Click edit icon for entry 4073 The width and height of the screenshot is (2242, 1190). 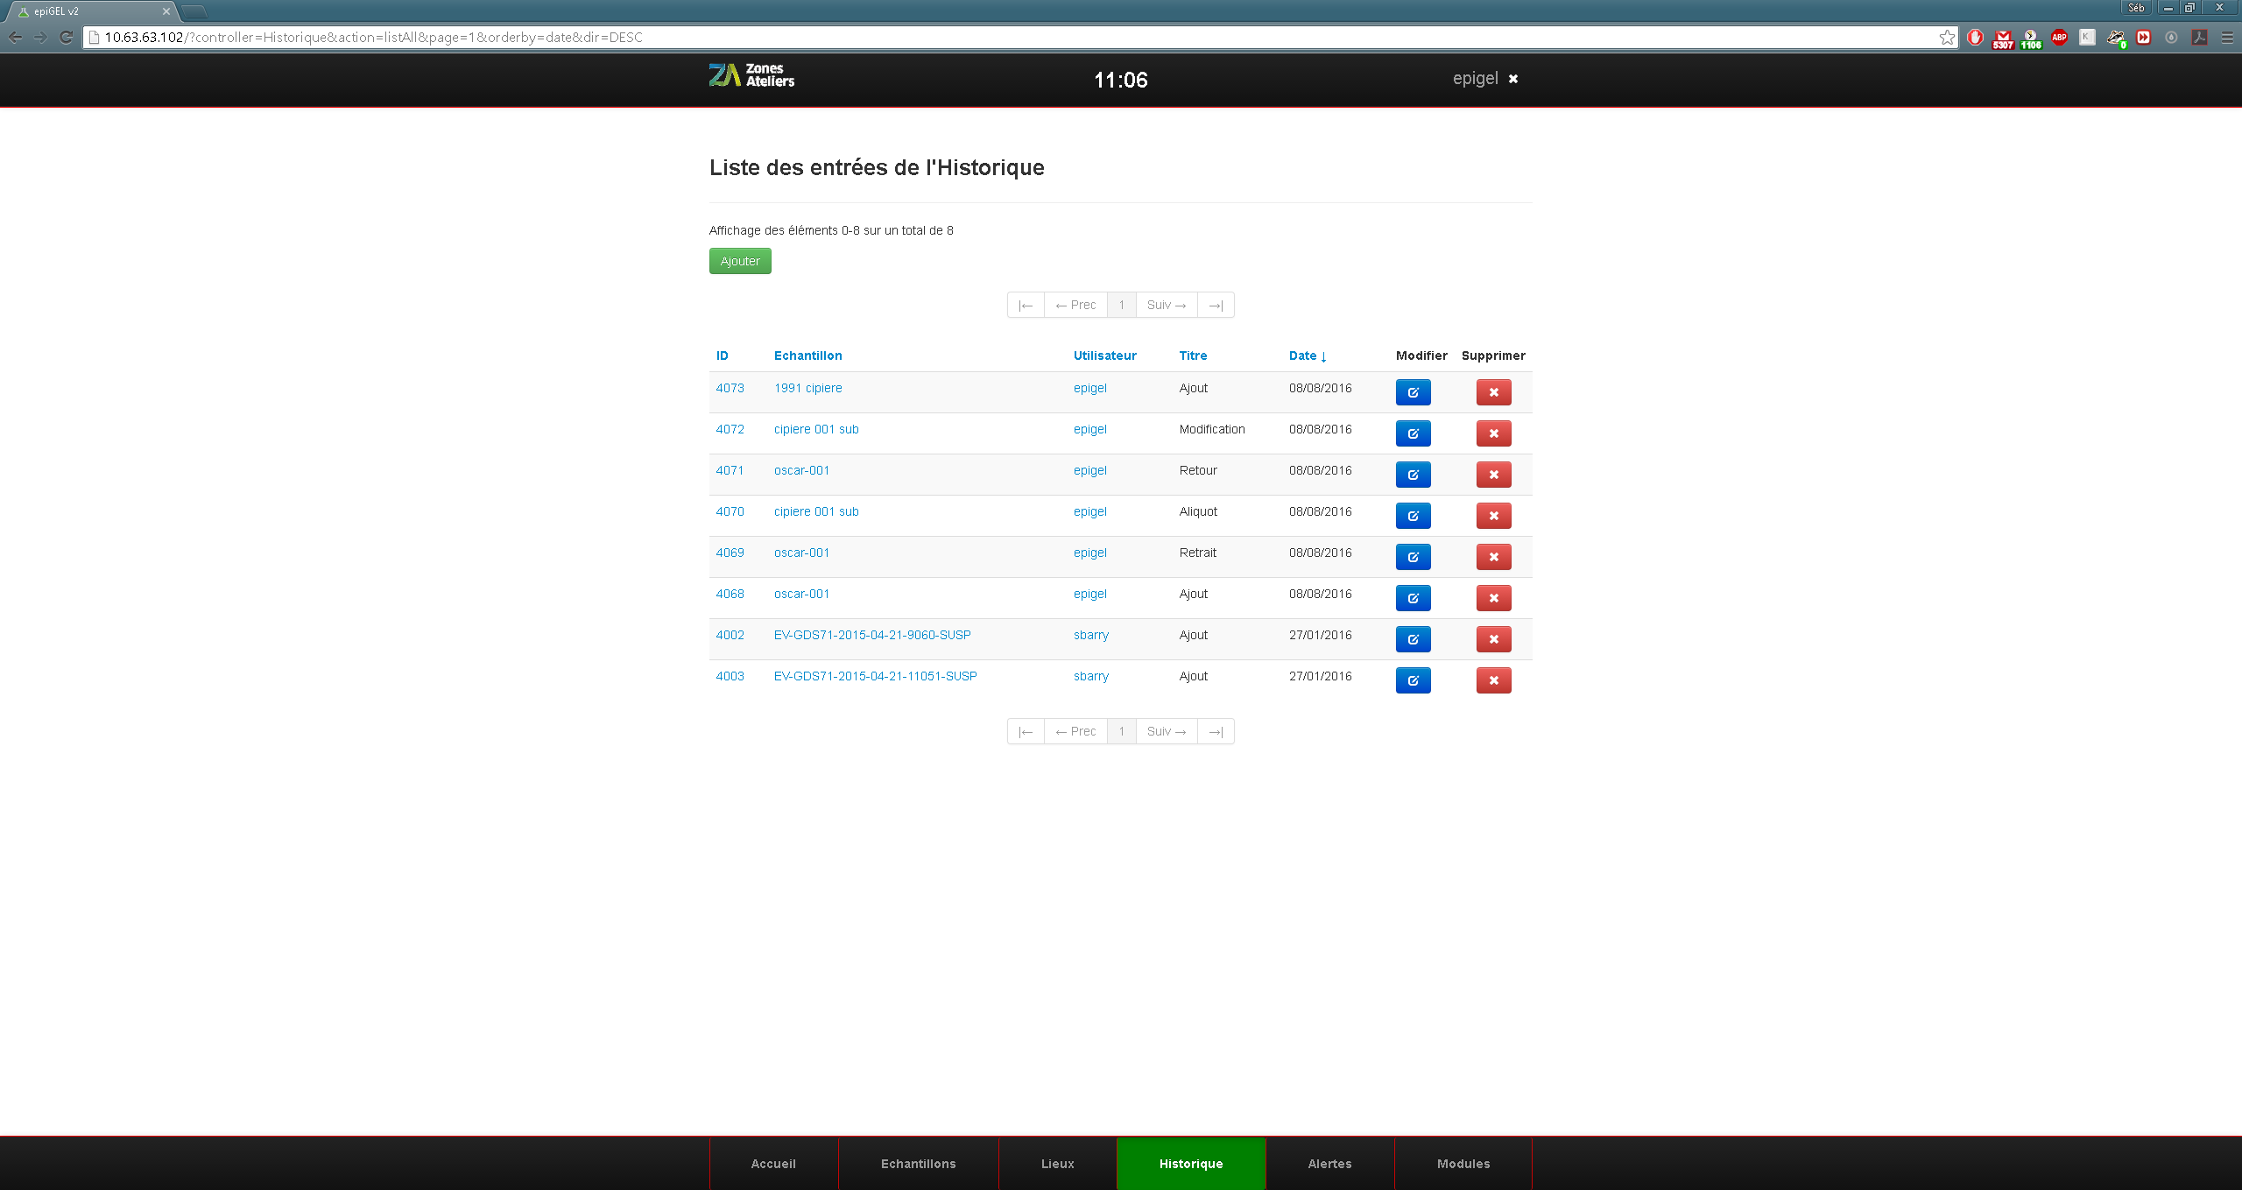pyautogui.click(x=1413, y=392)
